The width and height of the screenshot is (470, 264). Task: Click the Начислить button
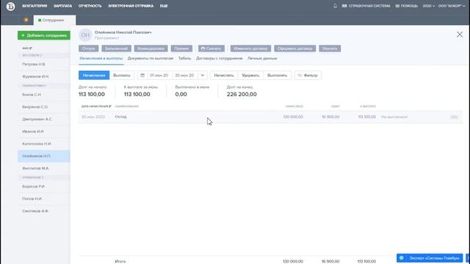coord(224,76)
